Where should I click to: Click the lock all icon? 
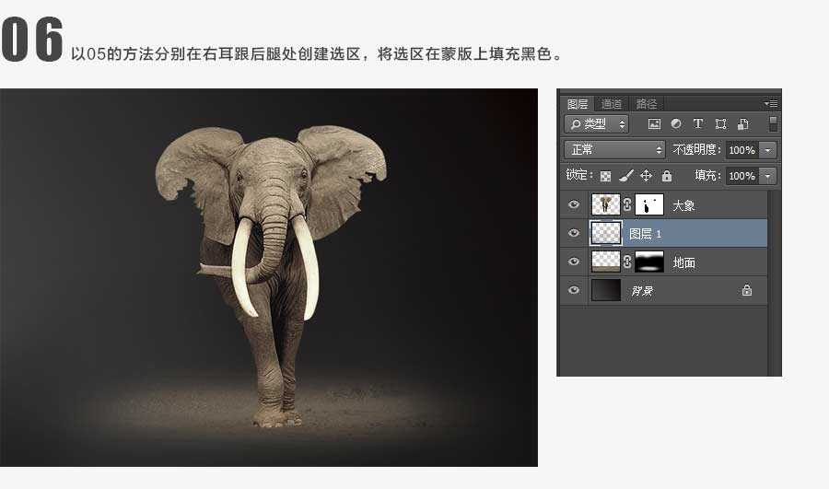pos(667,176)
